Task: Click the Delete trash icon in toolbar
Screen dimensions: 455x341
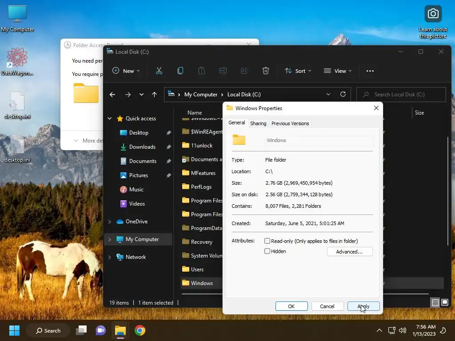Action: (266, 71)
